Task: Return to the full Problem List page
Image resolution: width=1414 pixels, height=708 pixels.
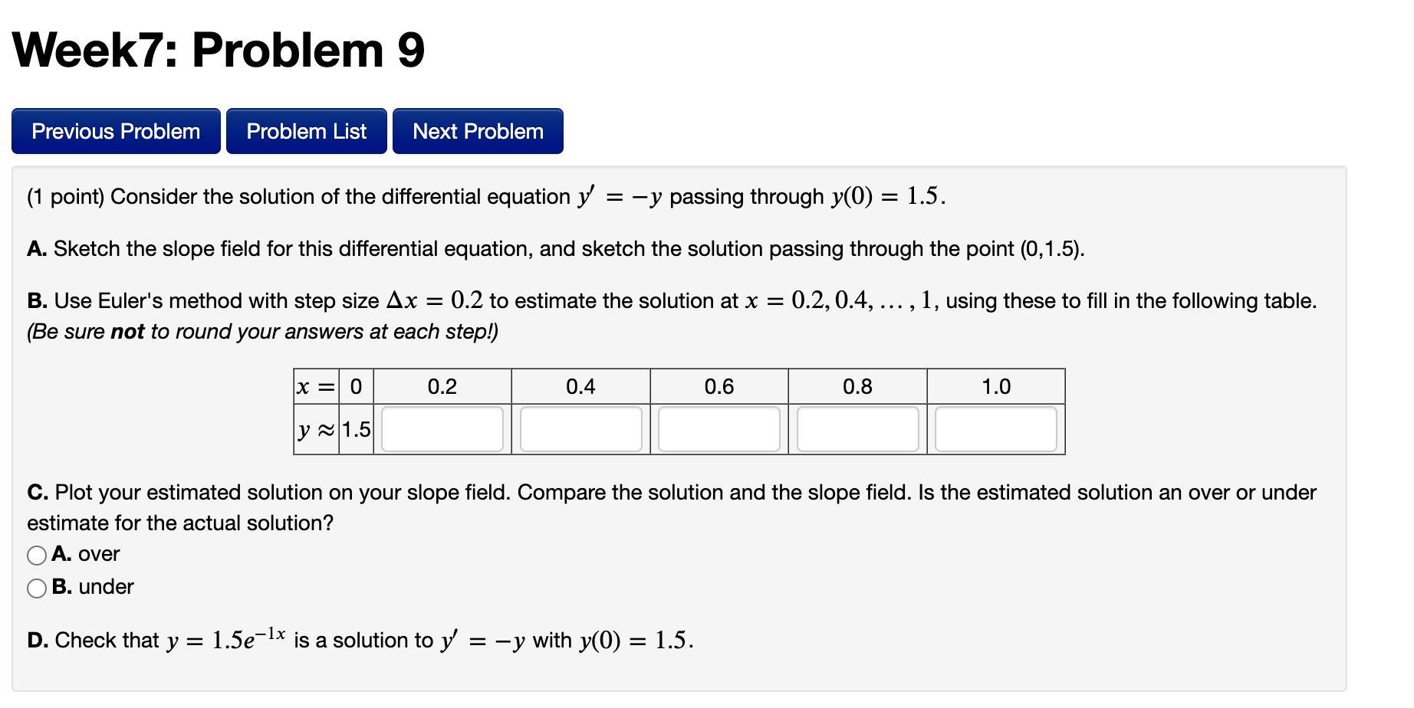Action: pos(306,131)
